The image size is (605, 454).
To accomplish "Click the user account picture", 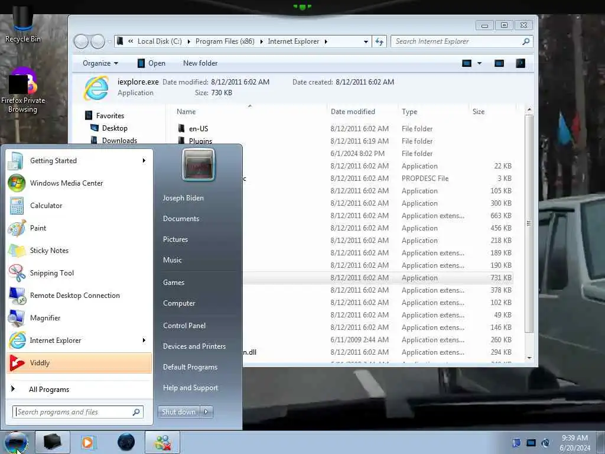I will 199,166.
